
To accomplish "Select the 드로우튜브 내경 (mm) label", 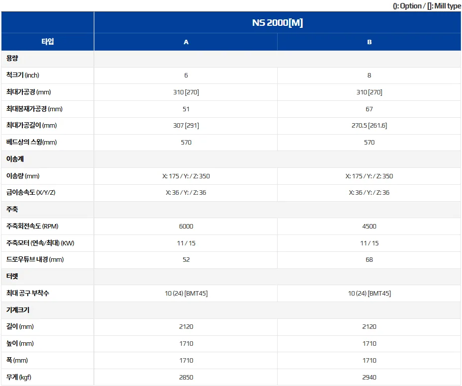I will click(35, 259).
